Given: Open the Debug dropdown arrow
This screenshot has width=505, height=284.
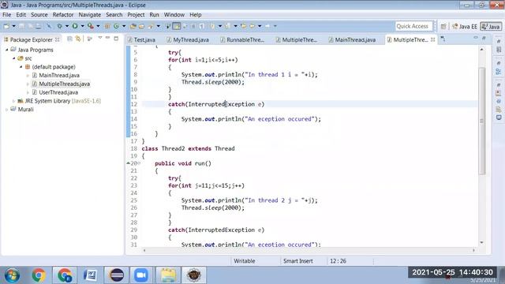Looking at the screenshot, I should pos(67,26).
